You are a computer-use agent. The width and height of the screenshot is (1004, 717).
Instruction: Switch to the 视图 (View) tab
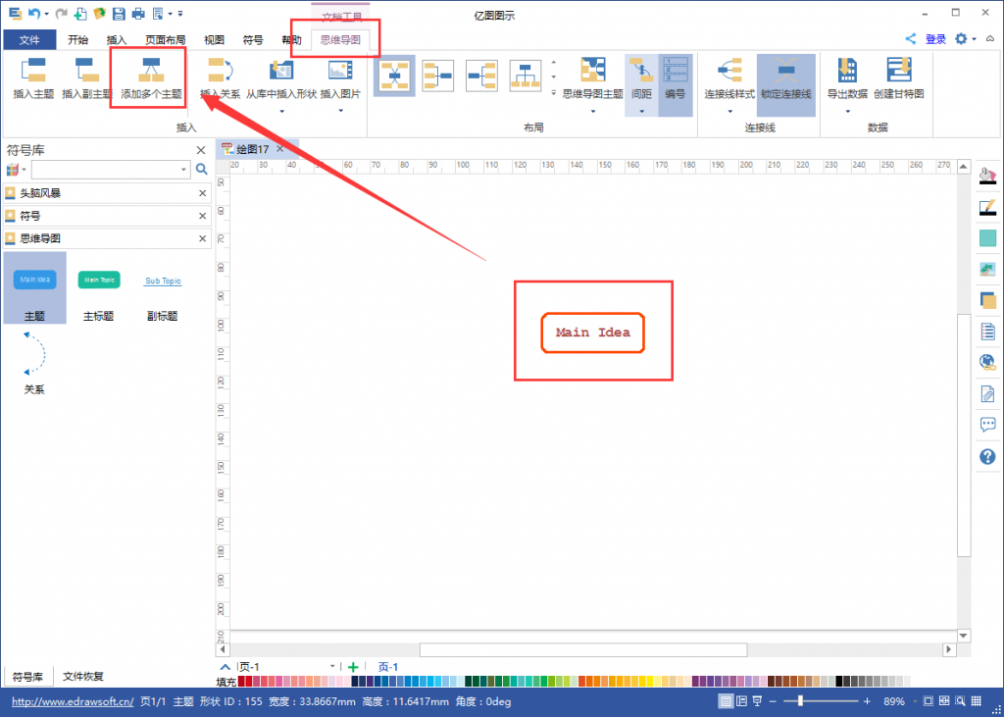click(215, 40)
